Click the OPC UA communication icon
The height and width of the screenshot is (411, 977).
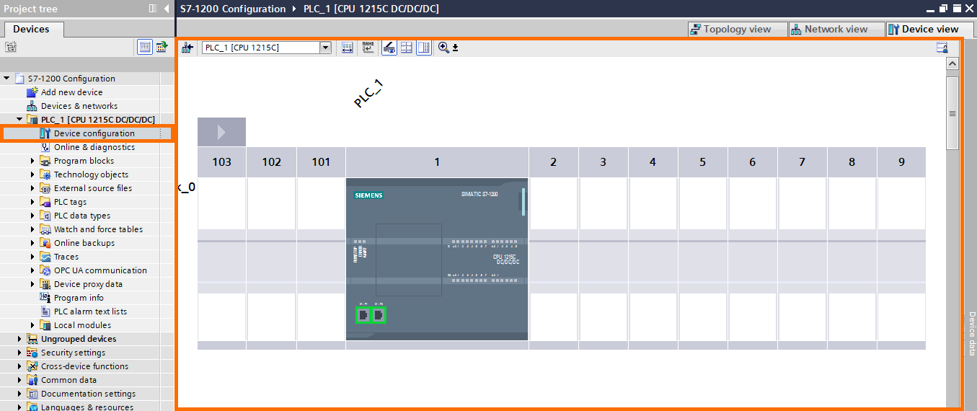pos(45,270)
